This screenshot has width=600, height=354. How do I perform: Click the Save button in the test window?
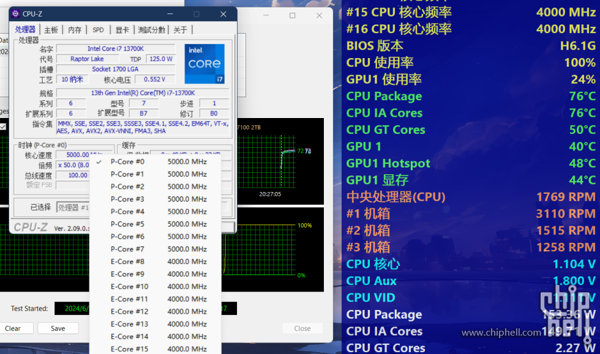[58, 328]
